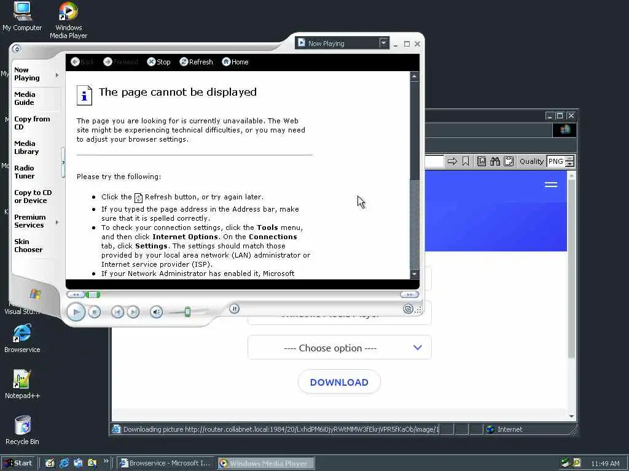The width and height of the screenshot is (629, 471).
Task: Select Windows Media Player desktop shortcut
Action: coord(68,21)
